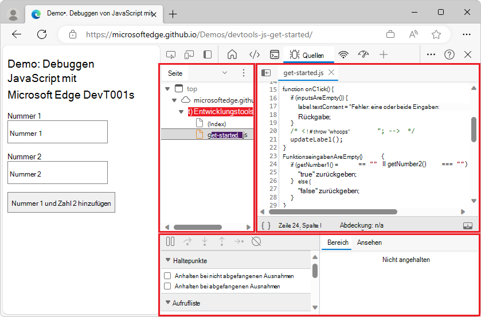
Task: Select the browser tab Demo Debuggen von JavaScript
Action: [95, 14]
